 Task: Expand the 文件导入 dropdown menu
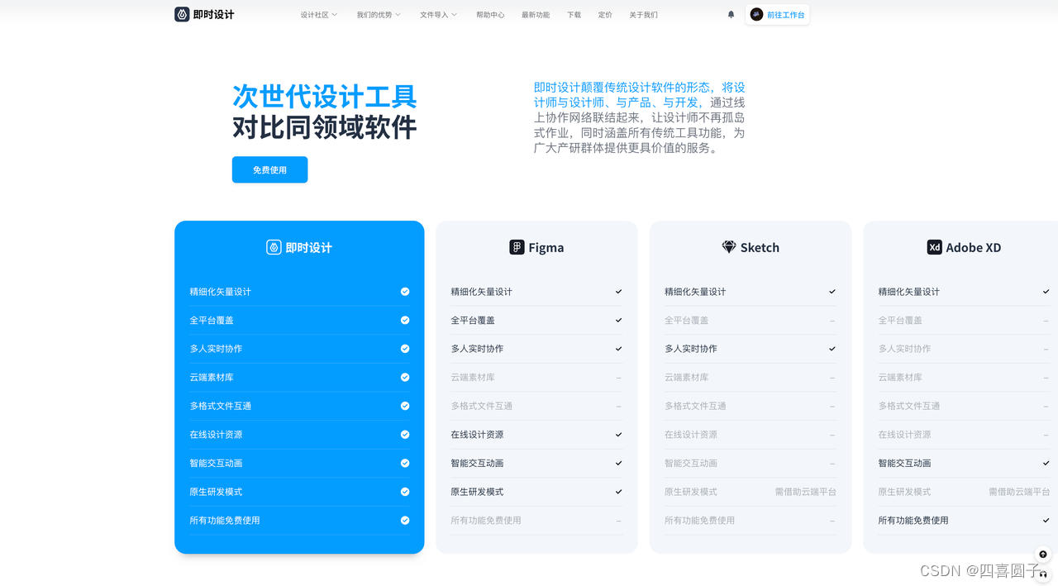coord(438,15)
